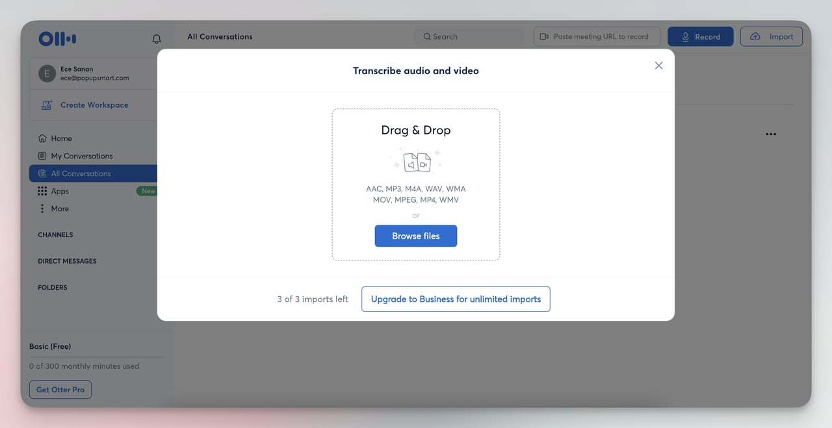
Task: Click the Basic (Free) plan label
Action: (50, 346)
